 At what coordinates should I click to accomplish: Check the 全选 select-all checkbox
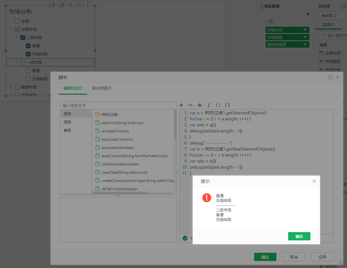pos(18,21)
